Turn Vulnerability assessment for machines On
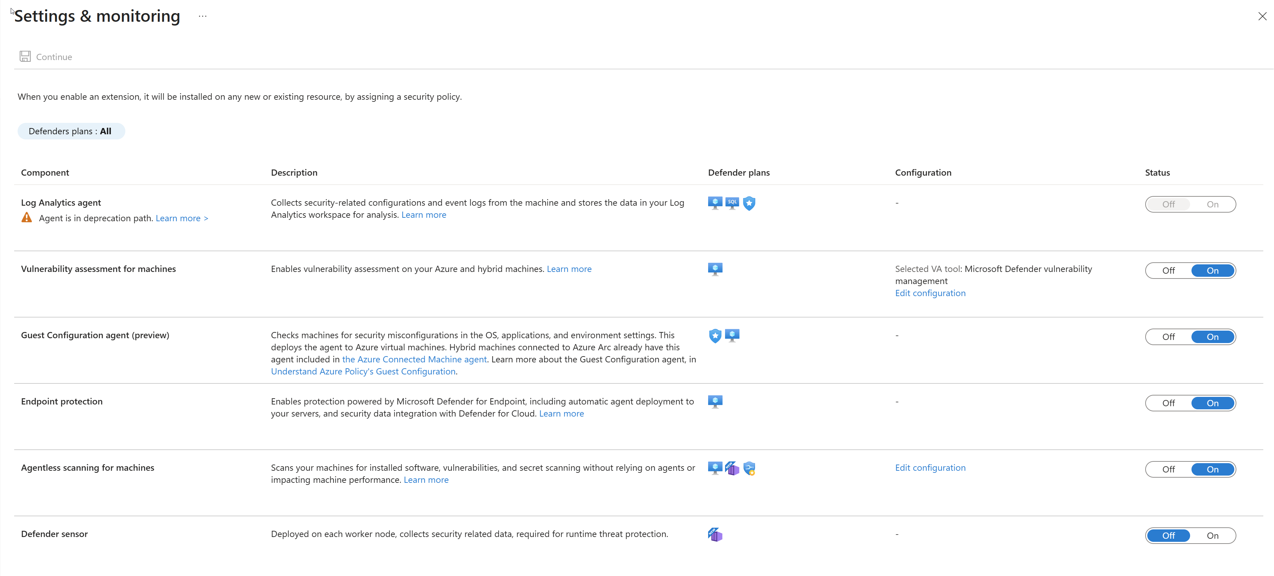Image resolution: width=1274 pixels, height=576 pixels. [1212, 271]
